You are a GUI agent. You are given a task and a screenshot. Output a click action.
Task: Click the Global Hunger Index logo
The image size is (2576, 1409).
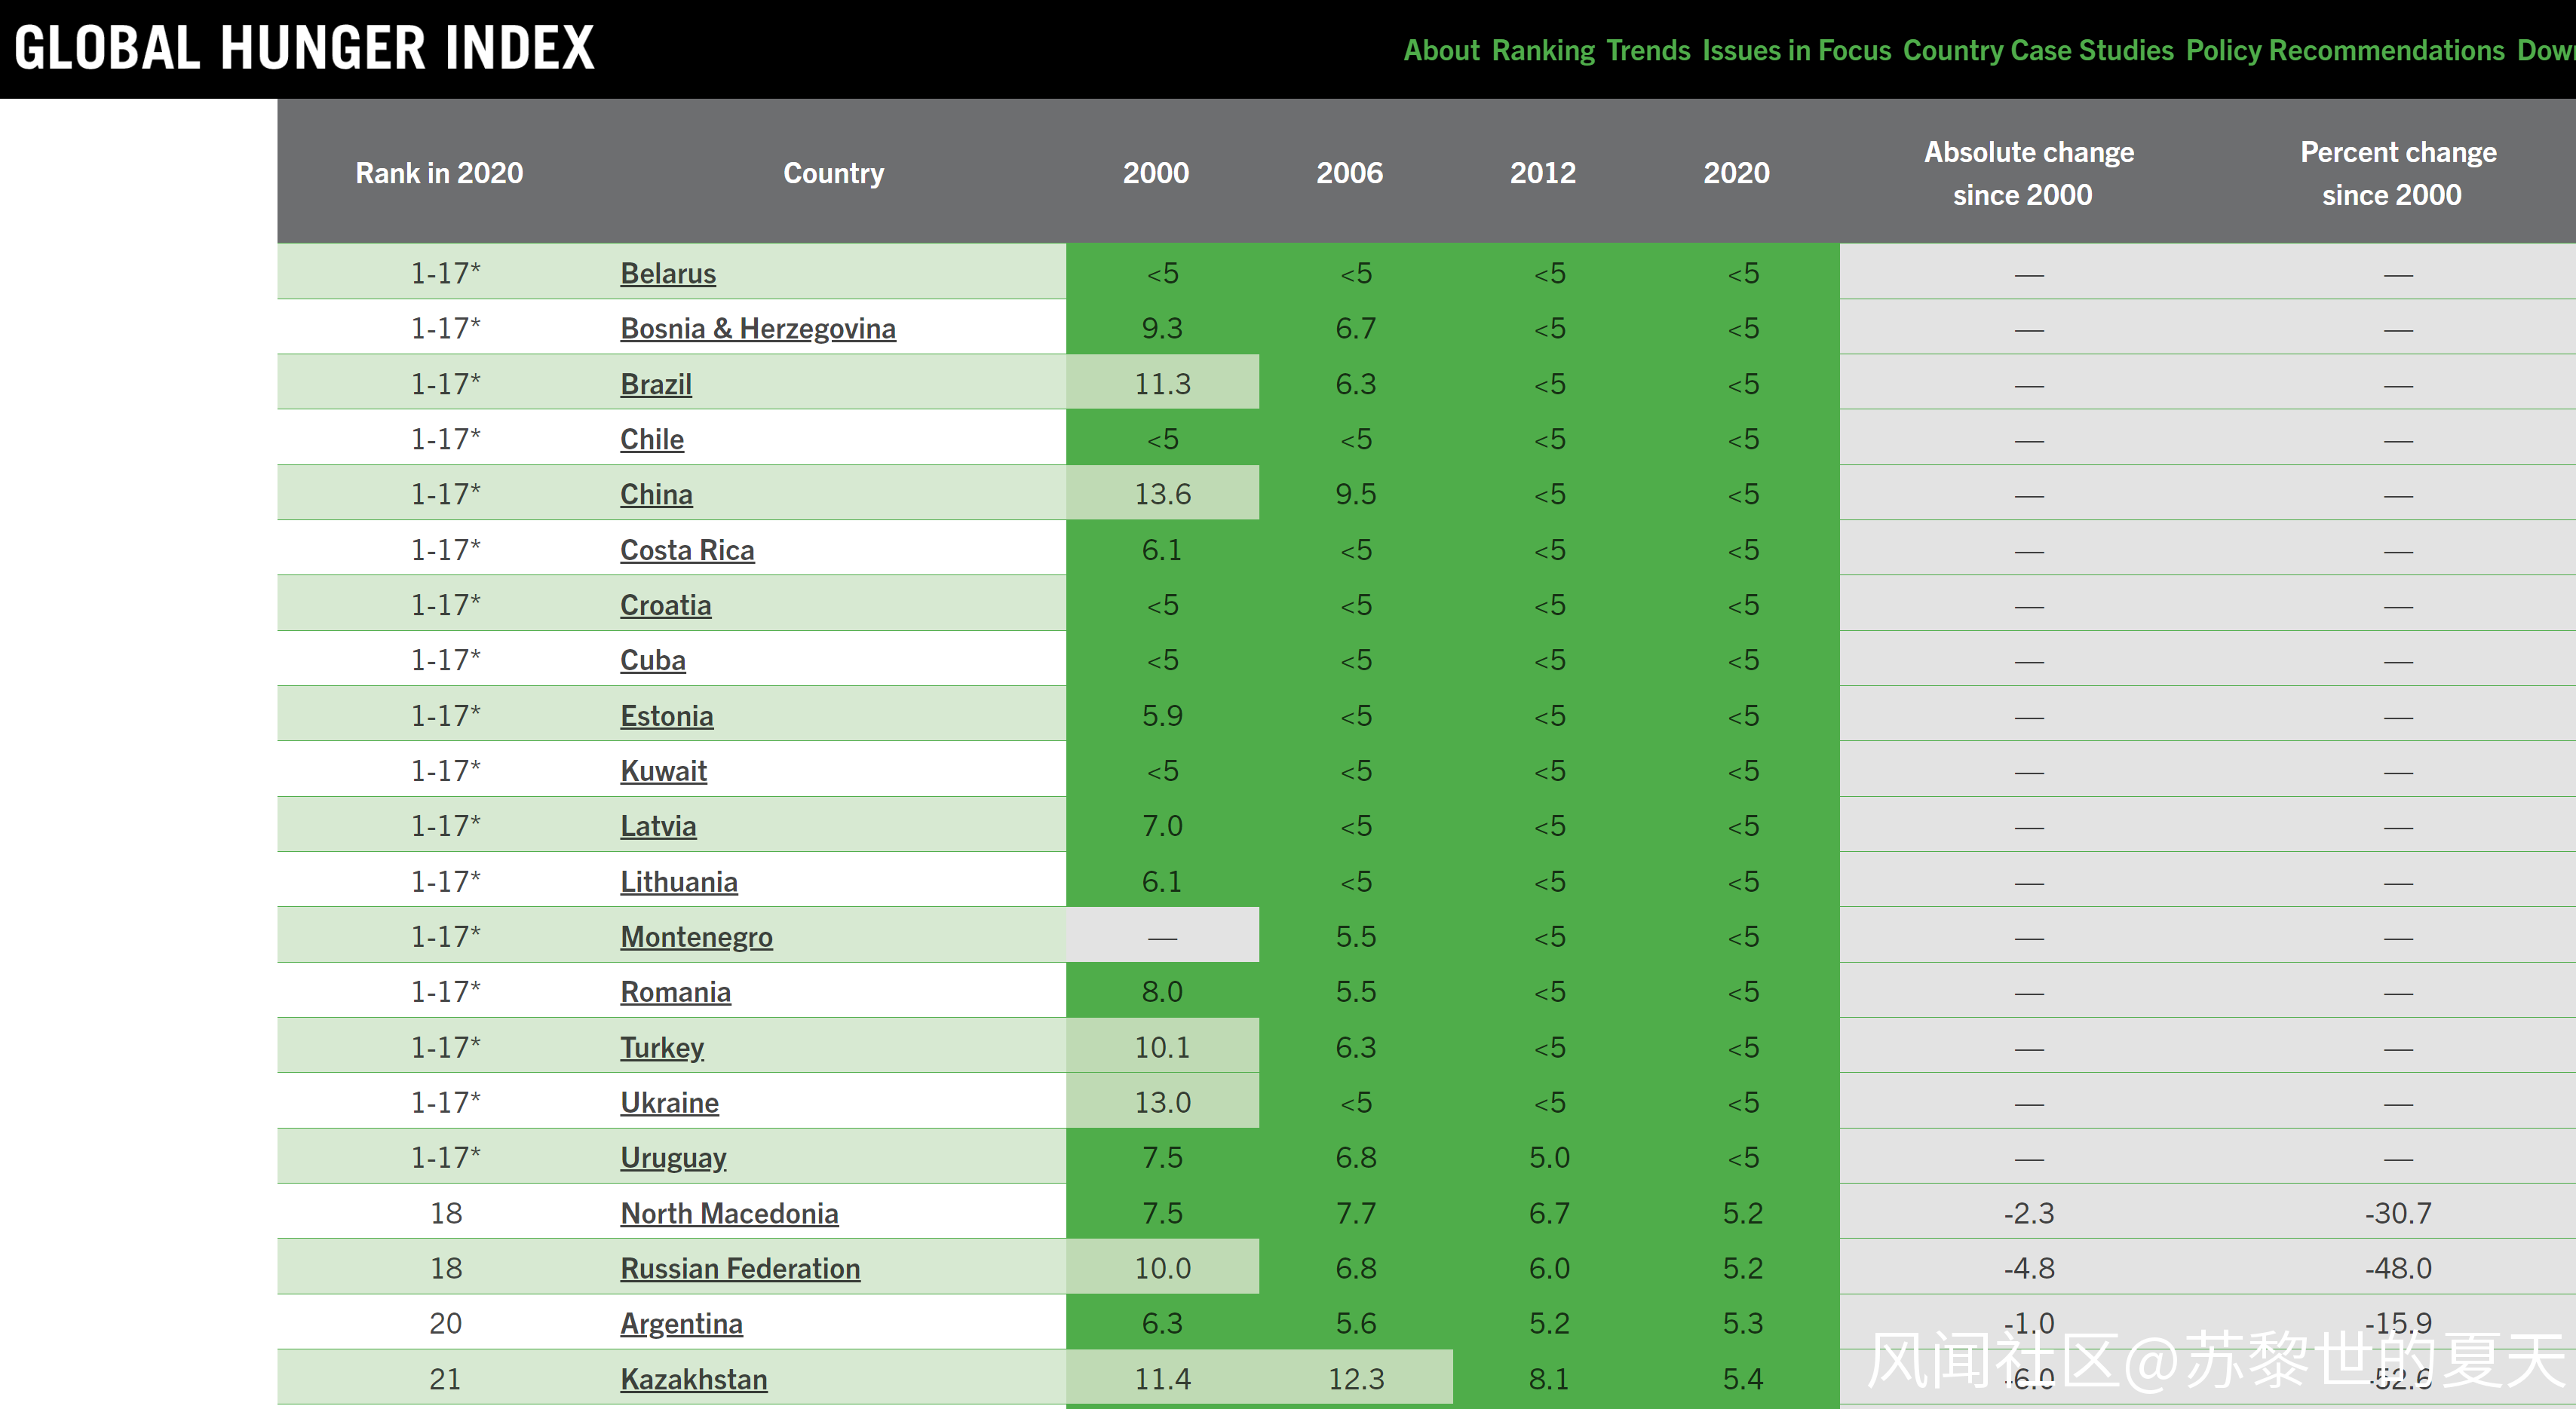(304, 48)
